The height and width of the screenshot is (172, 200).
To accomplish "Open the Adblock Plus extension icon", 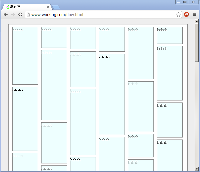I will (186, 14).
